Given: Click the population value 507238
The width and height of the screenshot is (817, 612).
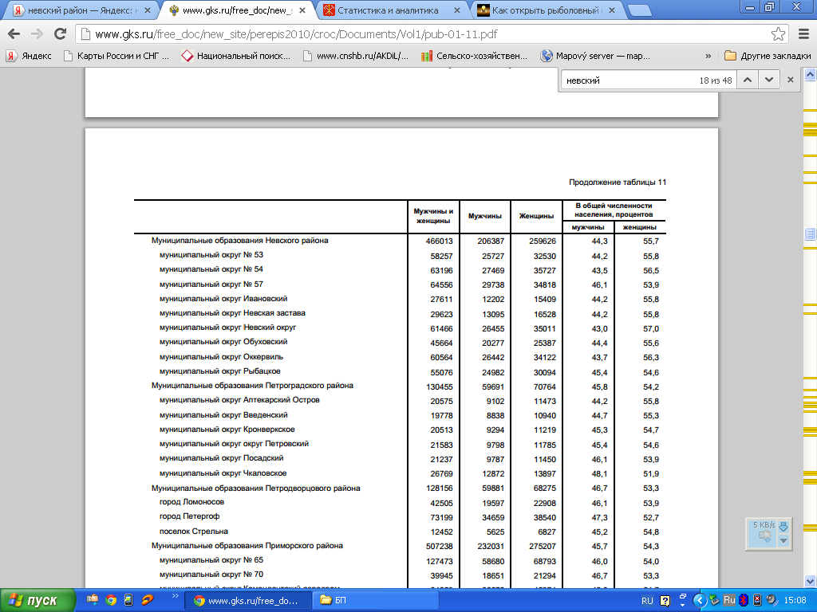Looking at the screenshot, I should pos(440,547).
